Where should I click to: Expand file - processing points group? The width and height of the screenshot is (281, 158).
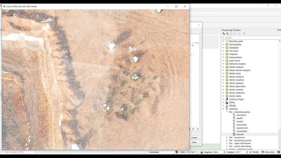[x=227, y=140]
